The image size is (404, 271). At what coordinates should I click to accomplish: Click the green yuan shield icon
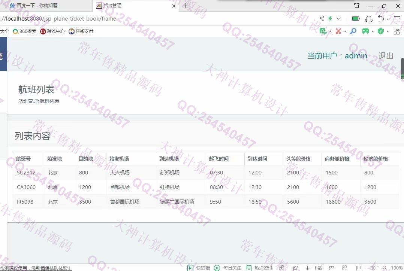[381, 31]
